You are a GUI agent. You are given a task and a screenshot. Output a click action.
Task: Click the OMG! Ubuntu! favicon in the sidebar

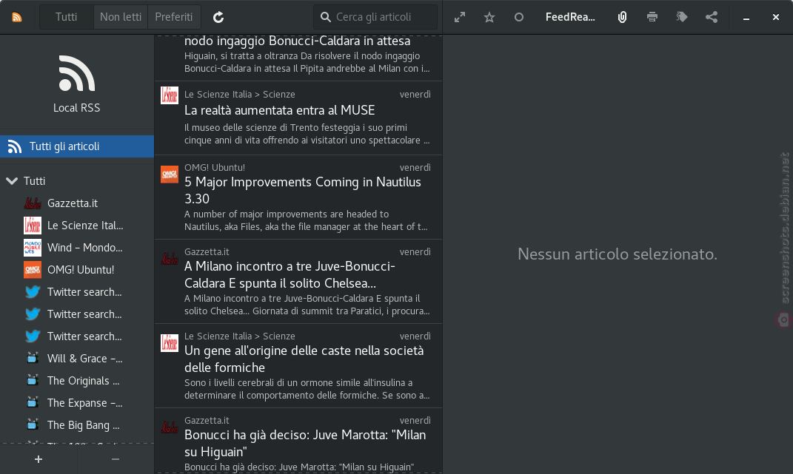pyautogui.click(x=33, y=270)
